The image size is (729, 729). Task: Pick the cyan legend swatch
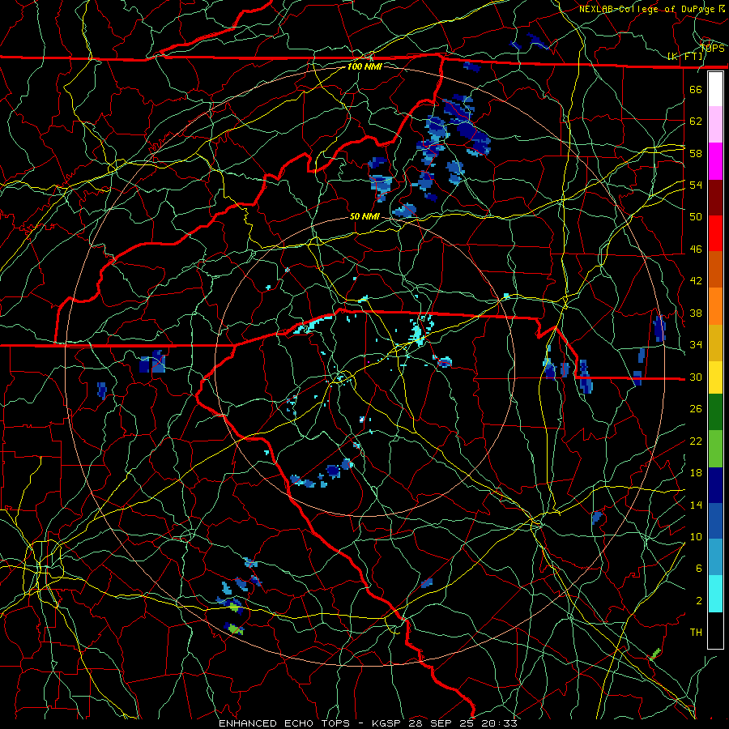[715, 594]
